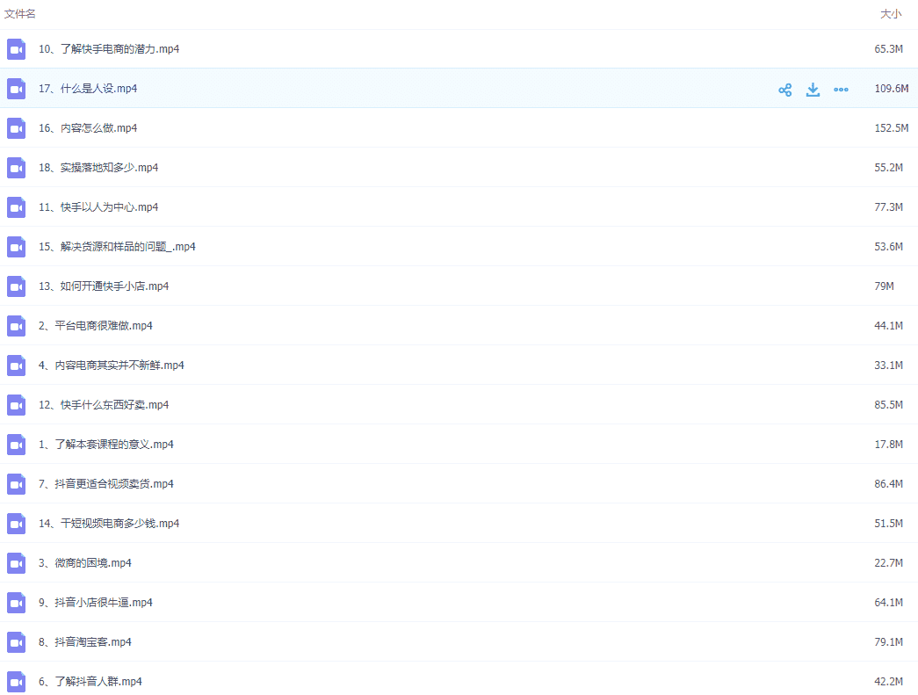The image size is (918, 695).
Task: Open file 12、快手什么东西好卖.mp4
Action: click(x=104, y=404)
